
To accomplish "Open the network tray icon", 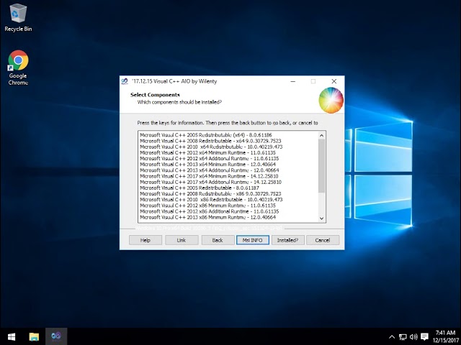I will 403,337.
